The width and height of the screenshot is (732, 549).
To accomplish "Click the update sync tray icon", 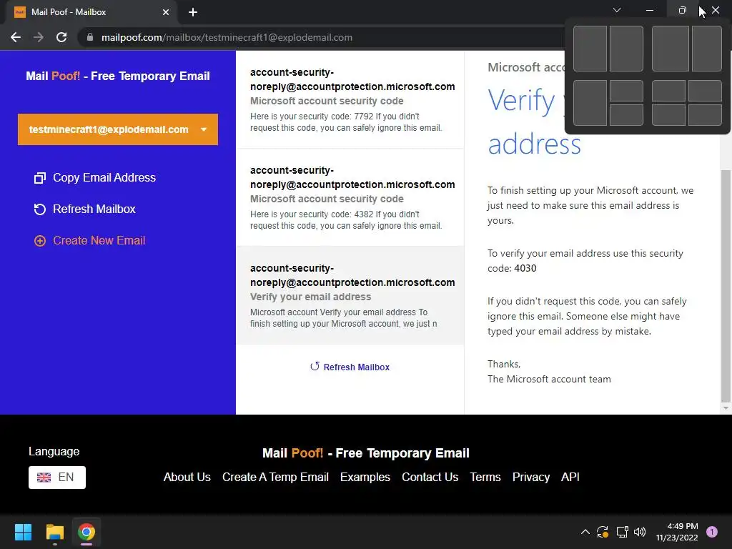I will click(603, 532).
